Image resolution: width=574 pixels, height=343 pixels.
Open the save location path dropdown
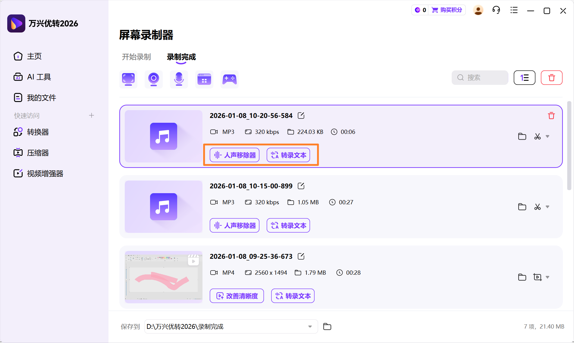coord(310,326)
